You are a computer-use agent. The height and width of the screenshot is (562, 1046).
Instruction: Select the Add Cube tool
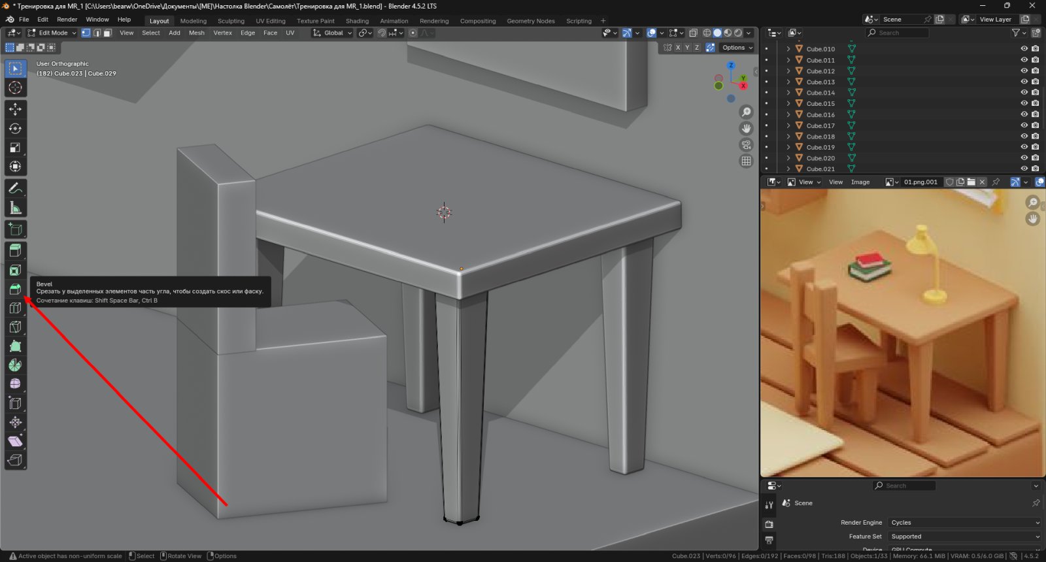pyautogui.click(x=16, y=229)
